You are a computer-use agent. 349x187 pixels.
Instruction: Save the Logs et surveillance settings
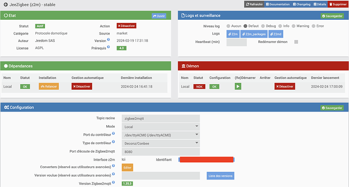(332, 16)
